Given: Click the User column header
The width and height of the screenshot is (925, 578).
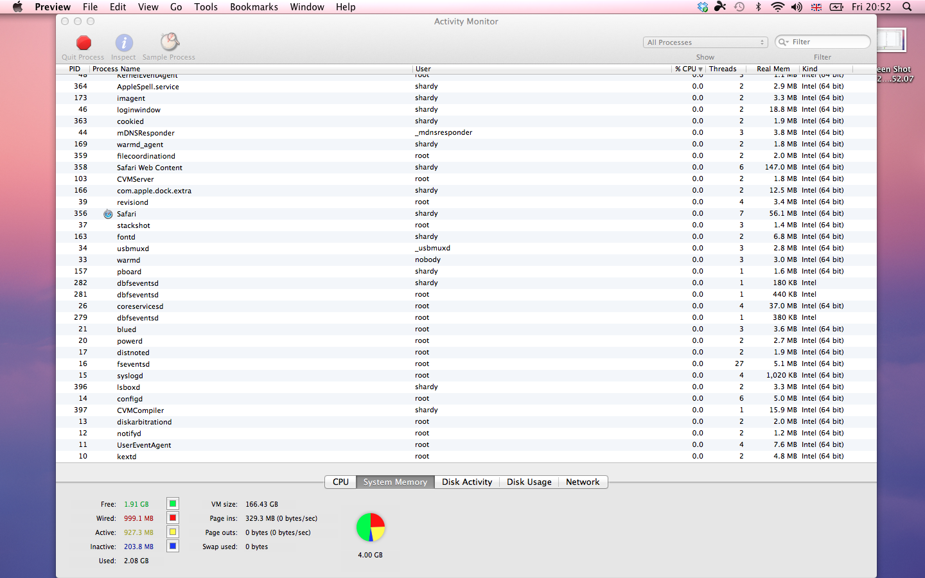Looking at the screenshot, I should point(542,69).
